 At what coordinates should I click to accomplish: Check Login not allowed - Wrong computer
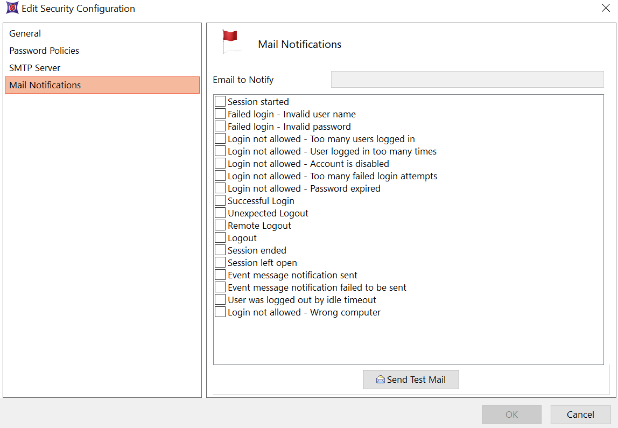(220, 312)
